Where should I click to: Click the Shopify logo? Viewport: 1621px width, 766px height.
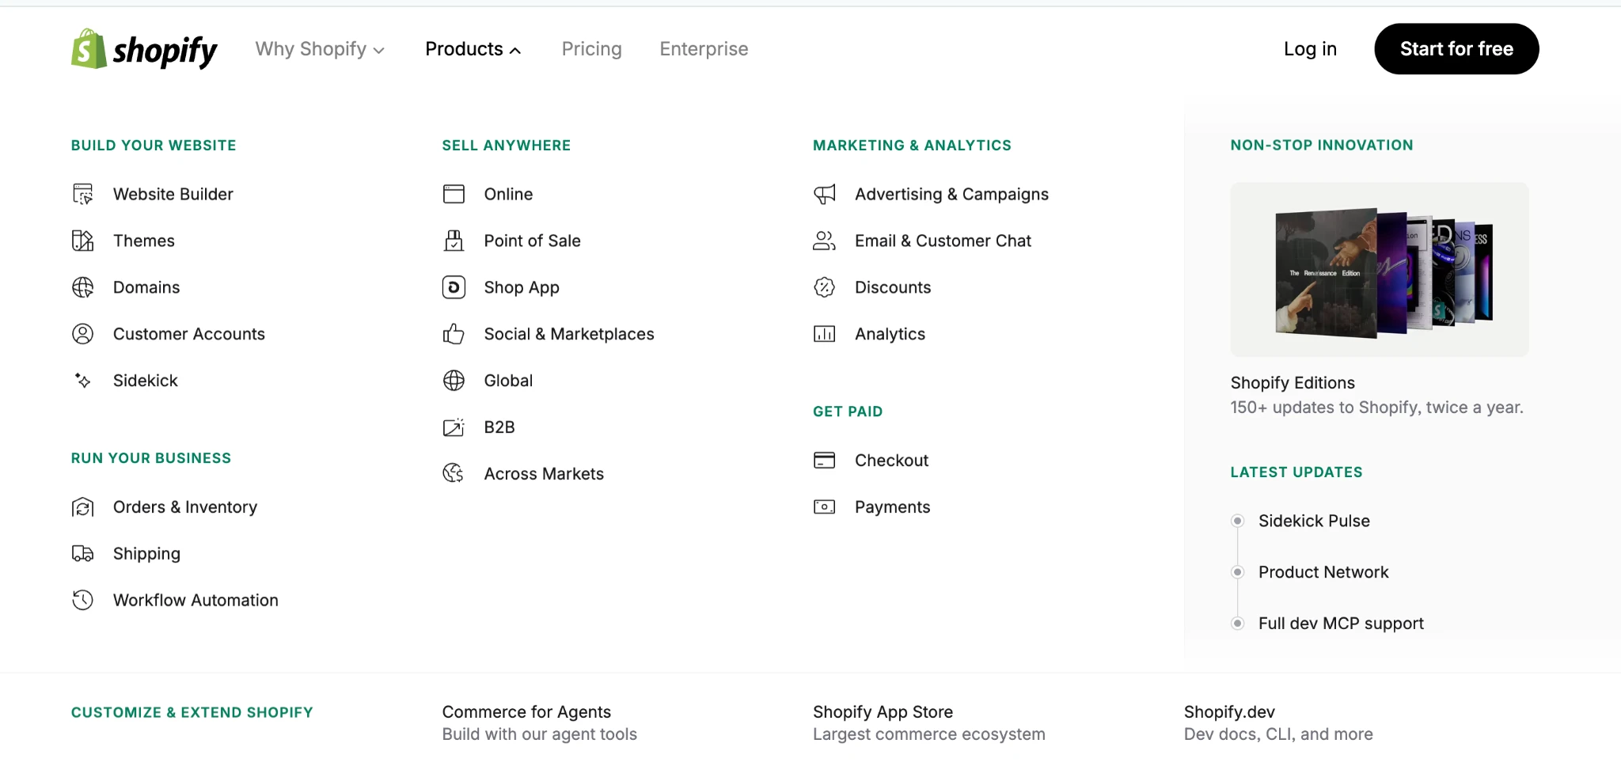[x=144, y=48]
